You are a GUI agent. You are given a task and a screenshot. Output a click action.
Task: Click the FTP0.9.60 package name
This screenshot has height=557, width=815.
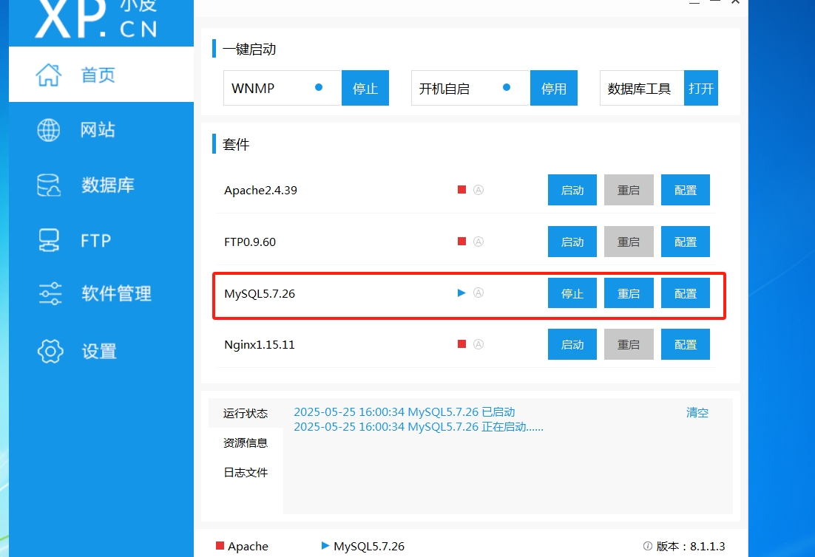pos(250,242)
